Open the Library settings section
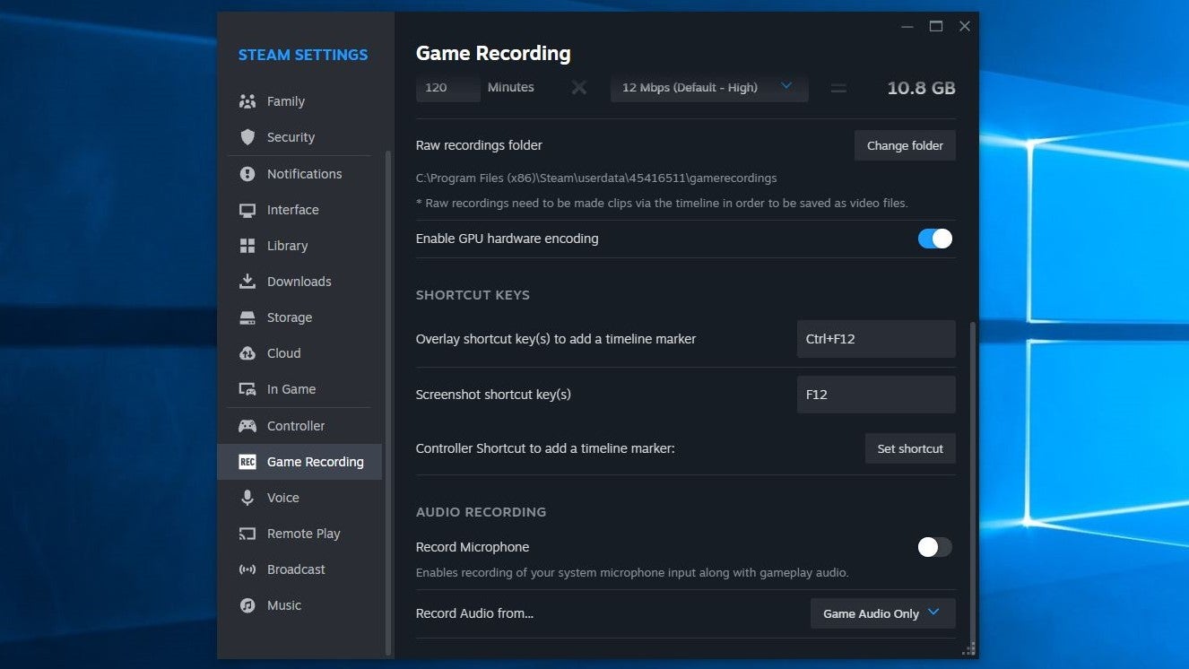This screenshot has height=669, width=1189. tap(287, 246)
